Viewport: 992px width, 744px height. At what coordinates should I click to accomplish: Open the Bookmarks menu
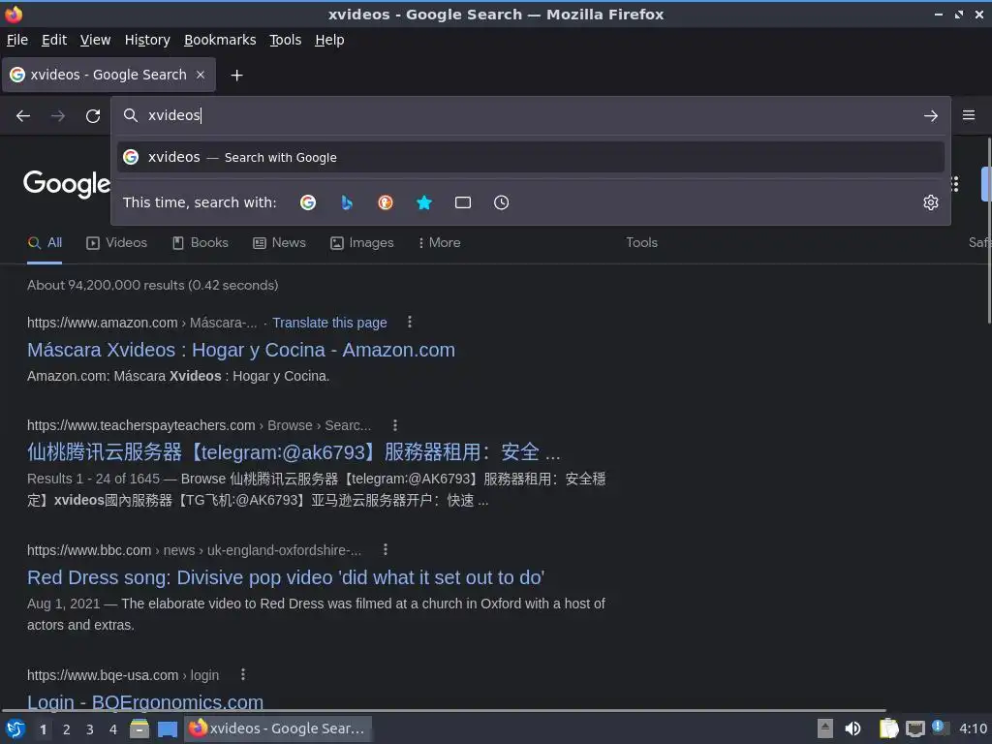tap(220, 40)
